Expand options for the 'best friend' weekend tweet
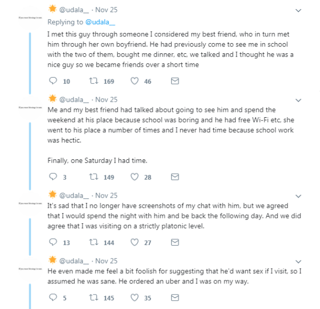This screenshot has height=309, width=320. point(298,100)
